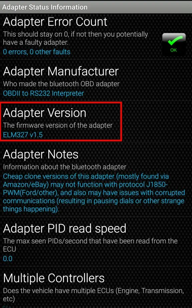Click the OK label under the checkmark
The height and width of the screenshot is (308, 192).
click(x=173, y=50)
